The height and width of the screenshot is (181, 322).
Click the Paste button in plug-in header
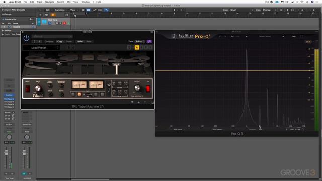point(69,41)
